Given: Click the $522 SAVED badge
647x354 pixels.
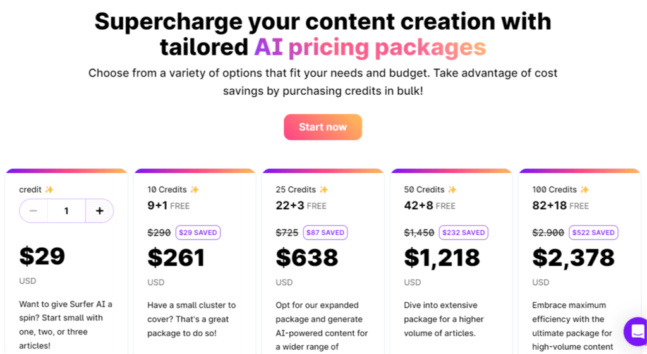Looking at the screenshot, I should [x=593, y=232].
